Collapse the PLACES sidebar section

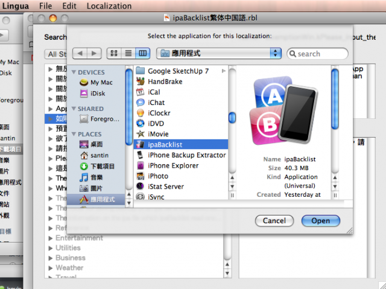click(74, 134)
